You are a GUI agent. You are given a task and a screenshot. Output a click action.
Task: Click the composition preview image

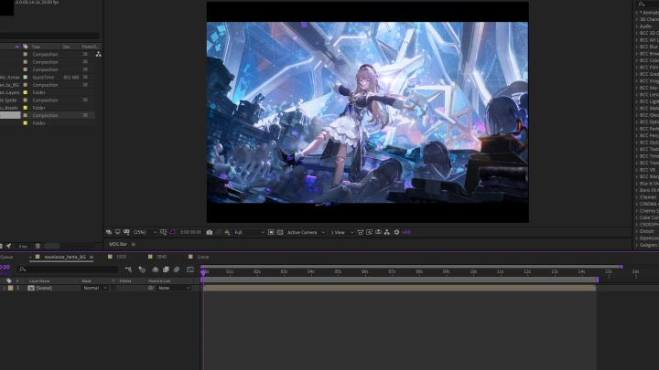coord(367,112)
